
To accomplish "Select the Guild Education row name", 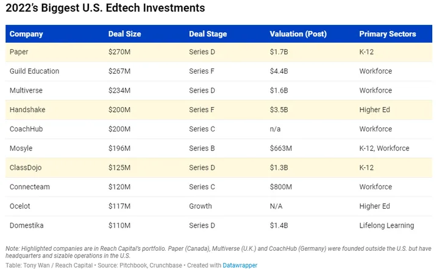I will click(35, 71).
